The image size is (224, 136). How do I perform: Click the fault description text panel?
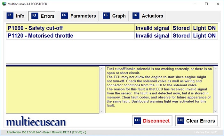159,89
